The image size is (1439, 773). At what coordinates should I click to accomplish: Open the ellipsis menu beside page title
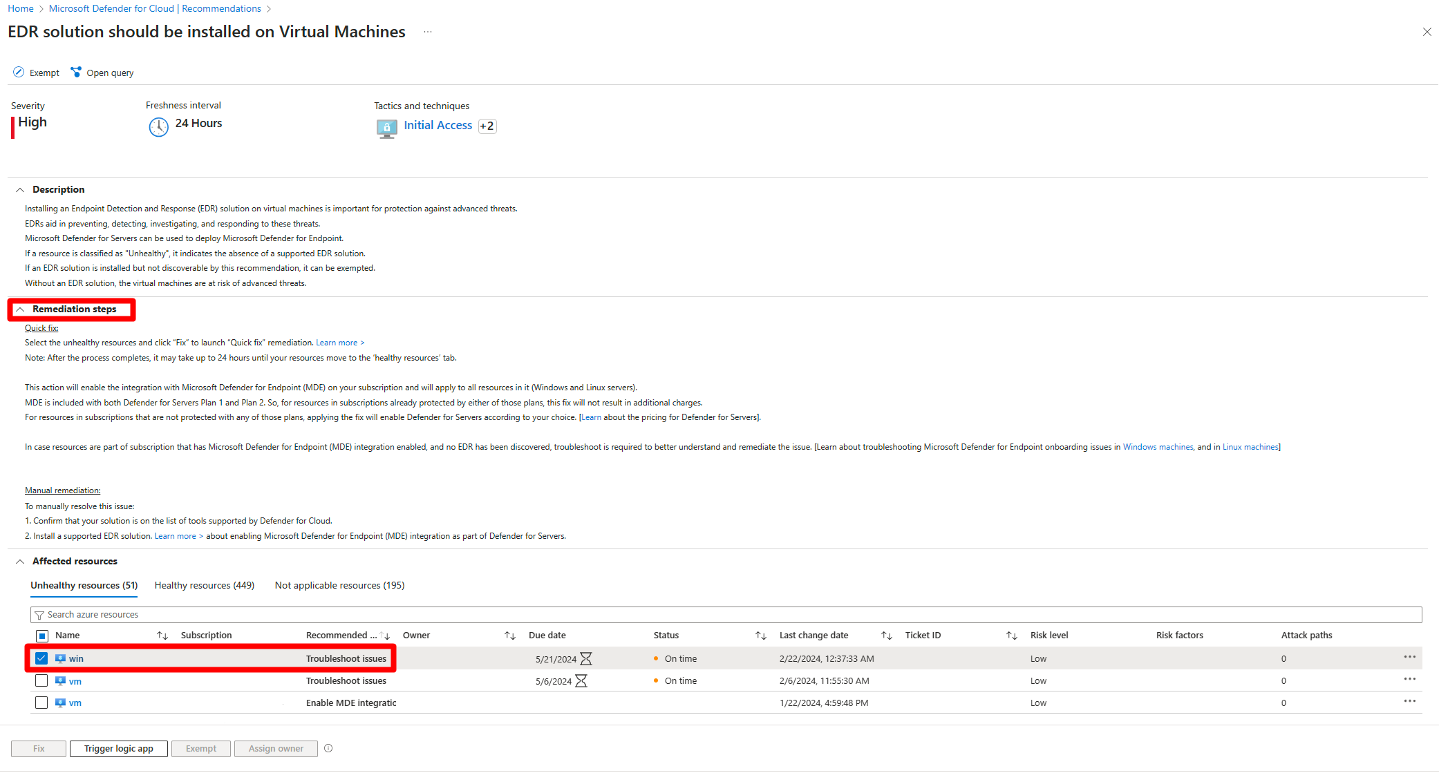428,32
